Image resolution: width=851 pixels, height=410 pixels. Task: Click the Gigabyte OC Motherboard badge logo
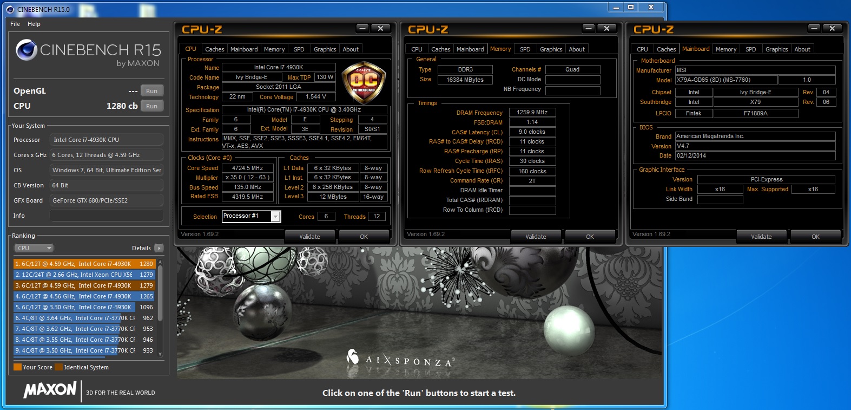363,83
